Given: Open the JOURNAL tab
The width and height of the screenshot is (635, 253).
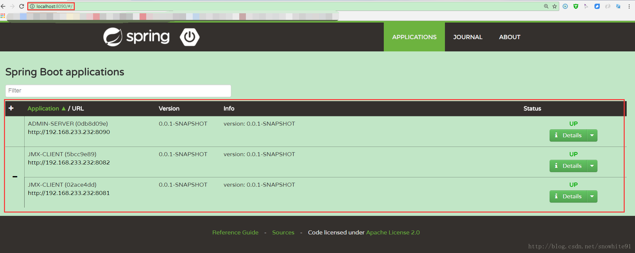Looking at the screenshot, I should 468,37.
